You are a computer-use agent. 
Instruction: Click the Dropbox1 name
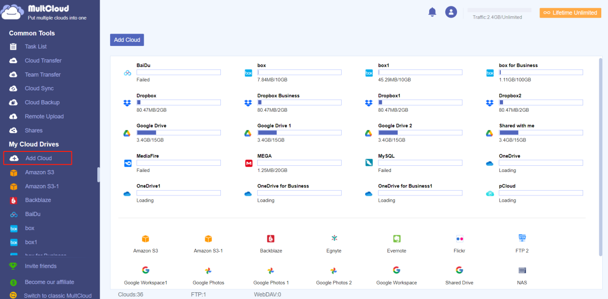pos(389,96)
